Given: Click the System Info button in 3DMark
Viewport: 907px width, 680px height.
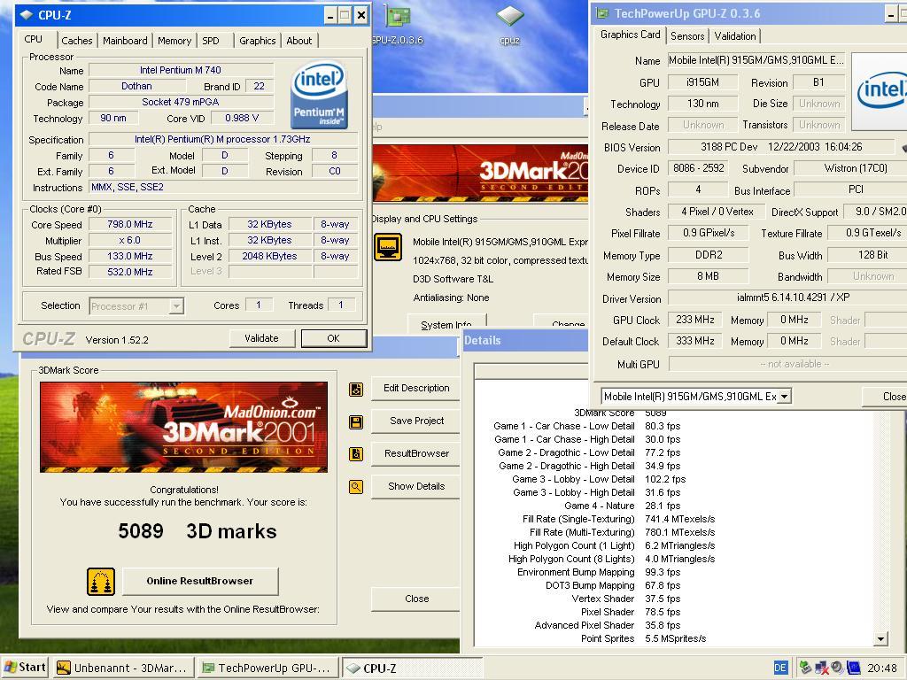Looking at the screenshot, I should [446, 322].
